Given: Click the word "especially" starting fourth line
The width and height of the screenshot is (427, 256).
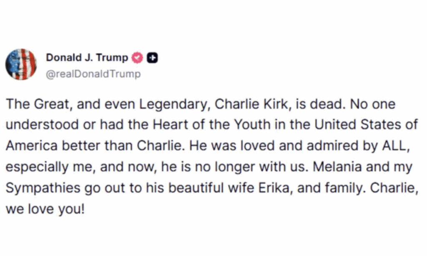Looking at the screenshot, I should click(x=37, y=167).
